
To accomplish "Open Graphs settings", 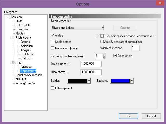I will (x=25, y=42).
